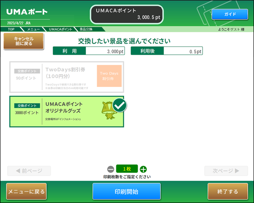Click the green checkmark on the selected prize
This screenshot has width=254, height=203.
coord(119,105)
